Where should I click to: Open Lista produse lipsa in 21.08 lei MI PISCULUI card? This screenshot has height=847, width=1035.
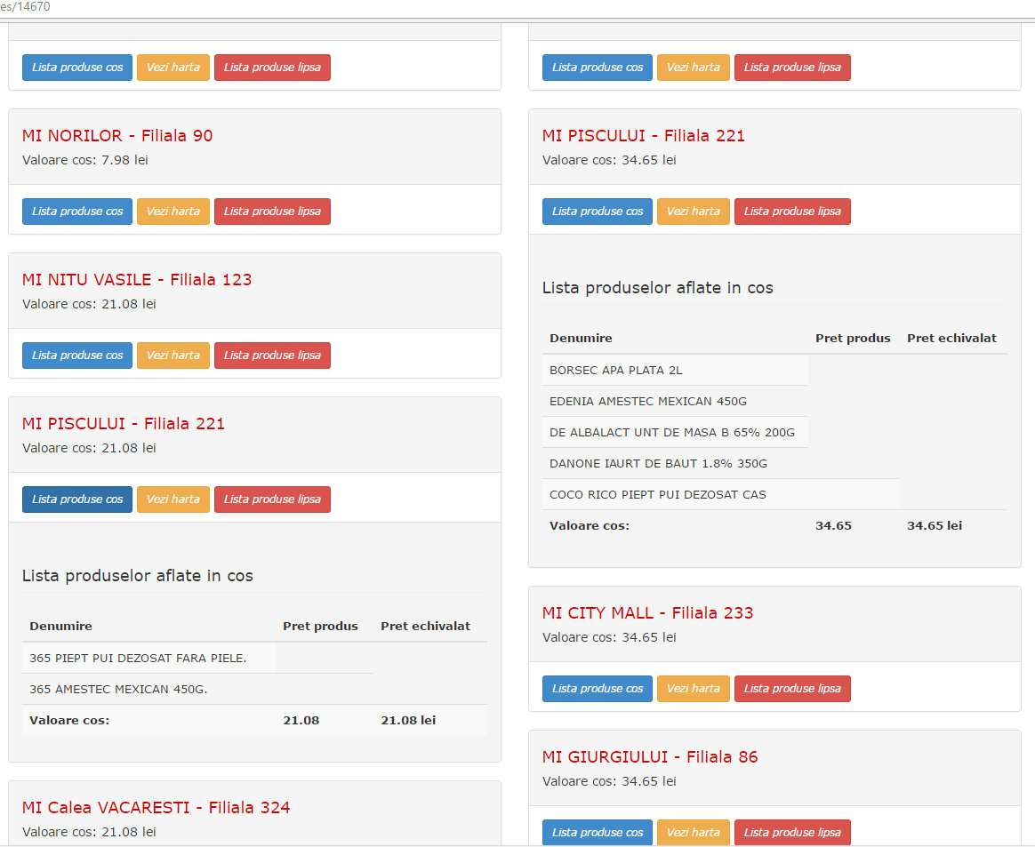click(x=272, y=499)
